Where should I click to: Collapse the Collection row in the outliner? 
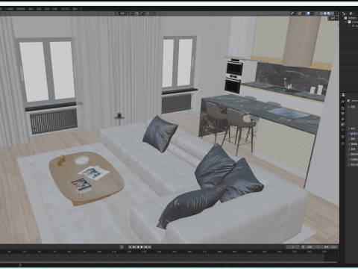[345, 22]
